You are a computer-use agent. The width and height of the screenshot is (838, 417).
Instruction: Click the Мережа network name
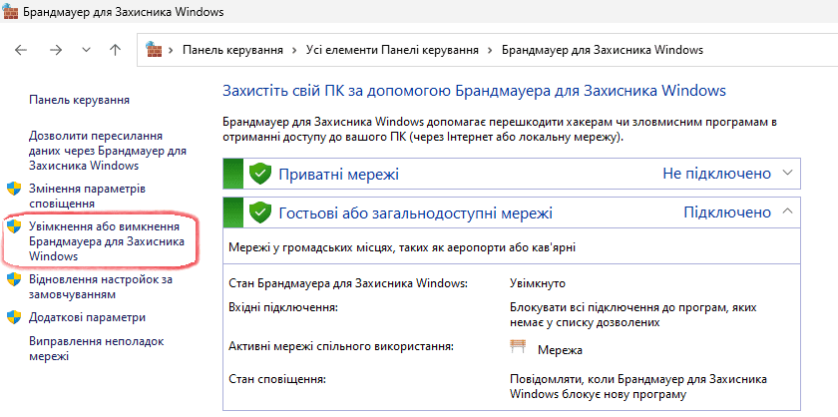[560, 351]
